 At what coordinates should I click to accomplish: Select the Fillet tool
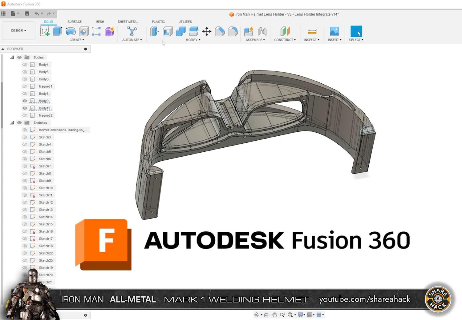click(233, 31)
